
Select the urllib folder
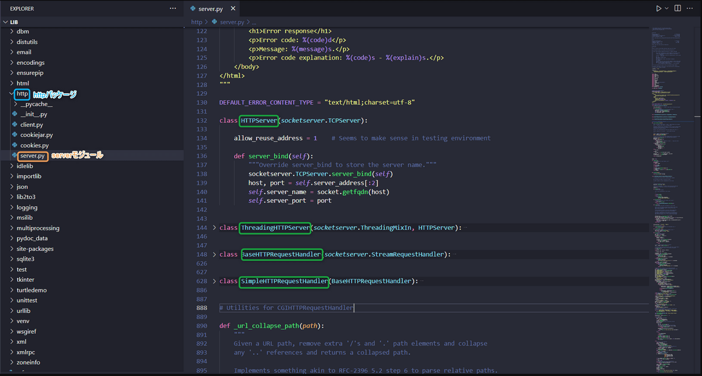[x=23, y=311]
